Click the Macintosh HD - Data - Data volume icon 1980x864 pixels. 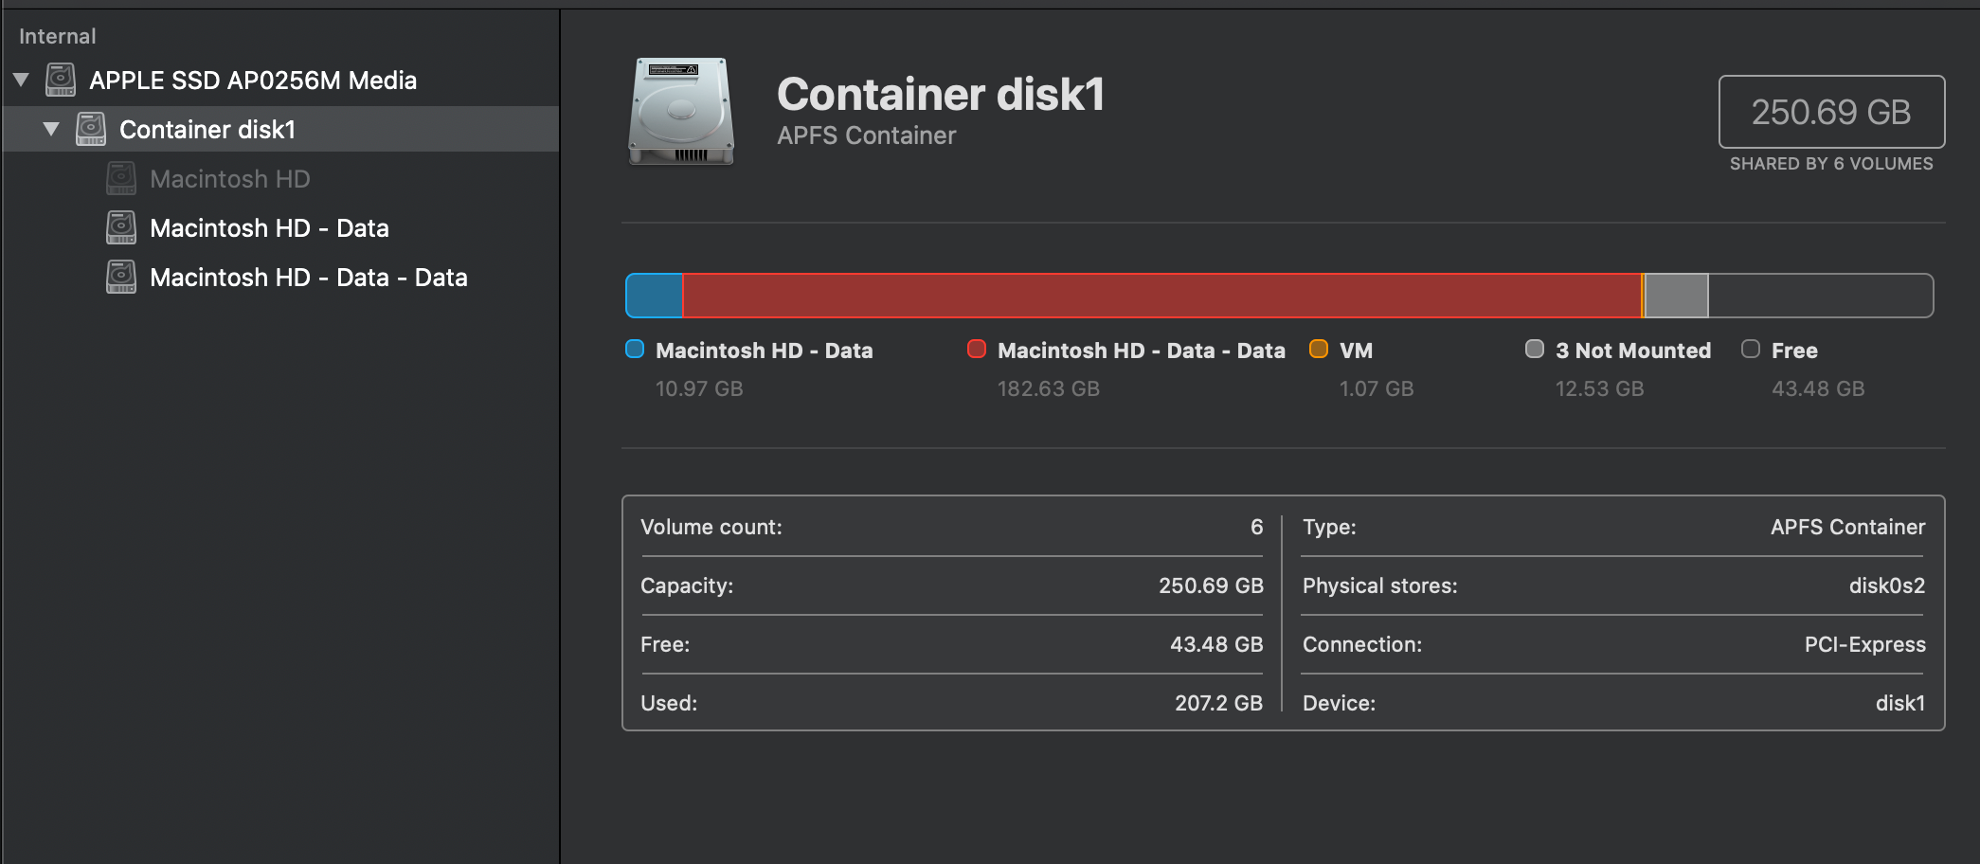coord(121,278)
